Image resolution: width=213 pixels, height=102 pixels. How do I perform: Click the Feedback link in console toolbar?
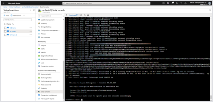74,15
